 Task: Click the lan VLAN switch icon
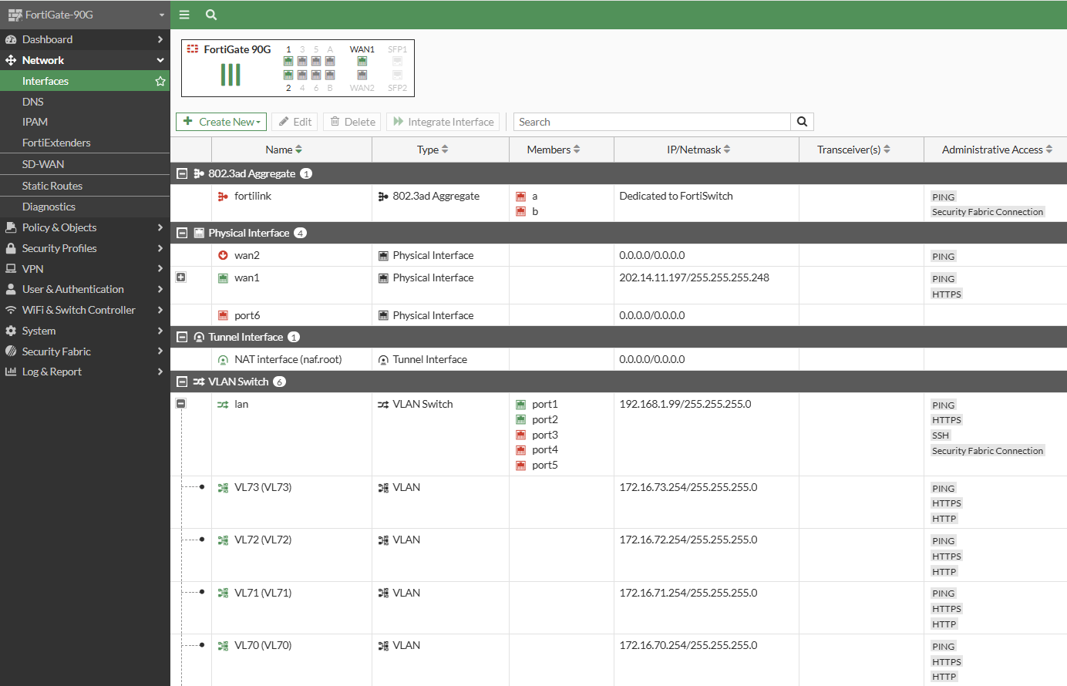pos(223,405)
